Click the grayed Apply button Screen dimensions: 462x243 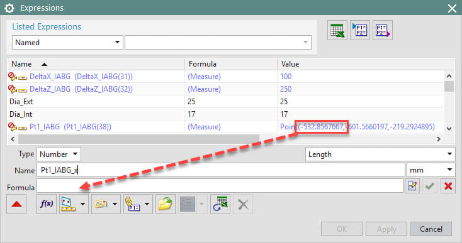[386, 229]
